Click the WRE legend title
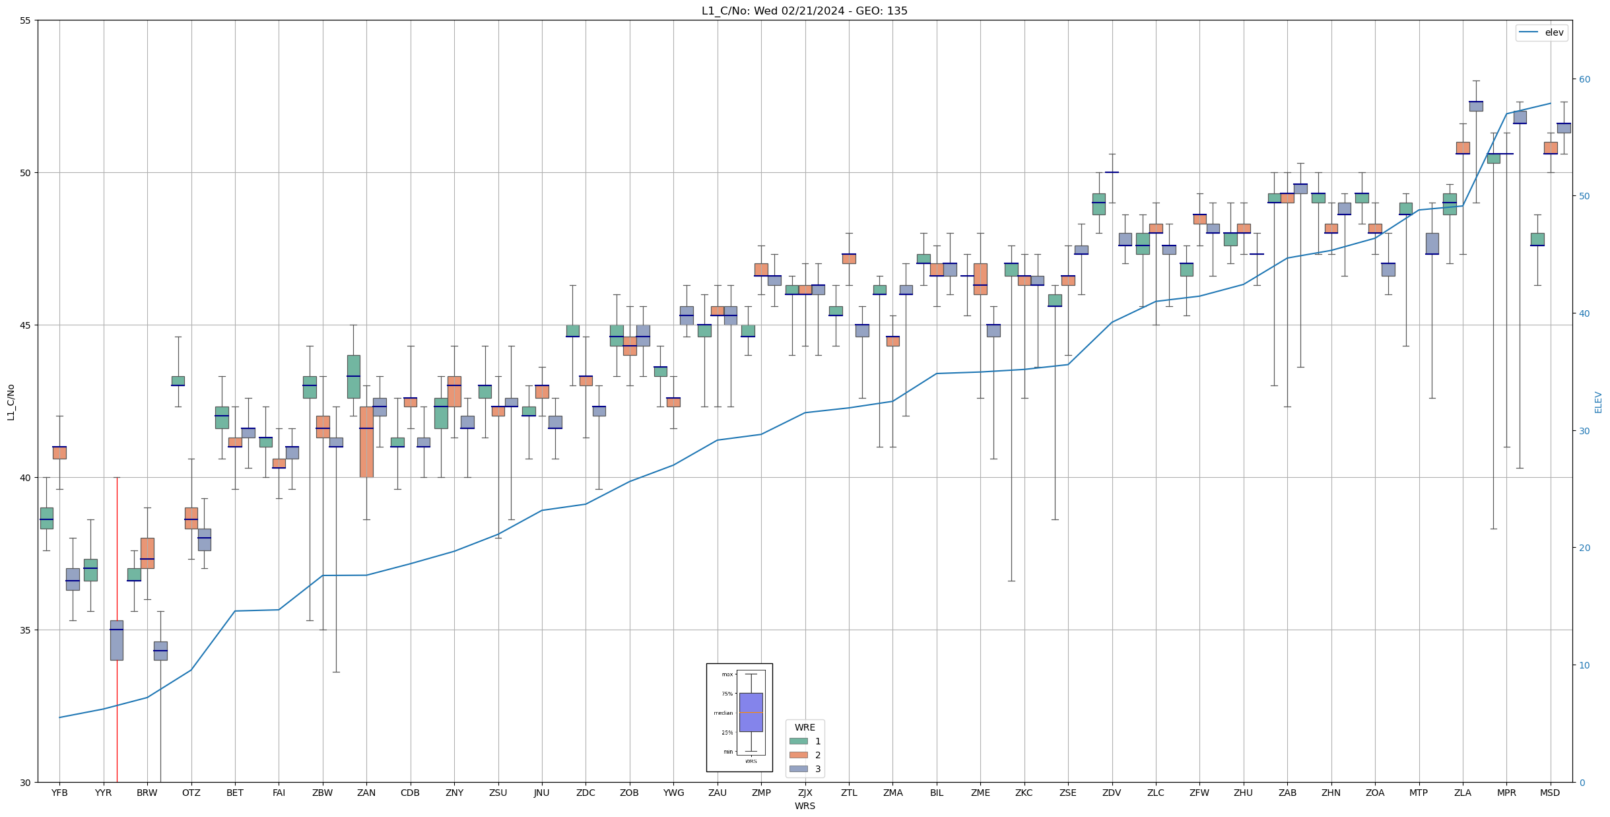 (805, 727)
